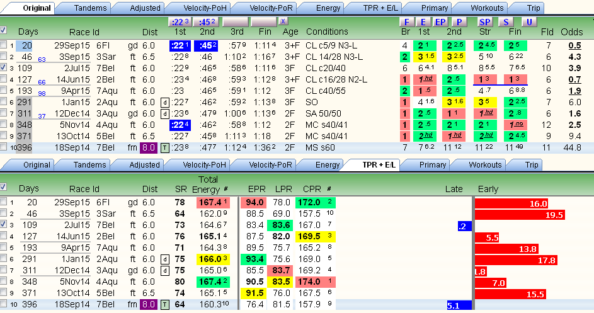Click the d icon on top row 1Jan15
594x313 pixels.
tap(165, 102)
